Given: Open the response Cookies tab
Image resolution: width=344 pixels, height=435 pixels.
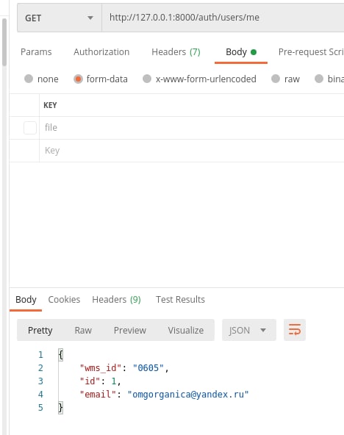Looking at the screenshot, I should 64,300.
